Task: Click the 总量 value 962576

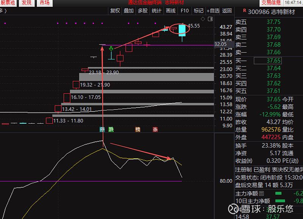Action: (271, 130)
